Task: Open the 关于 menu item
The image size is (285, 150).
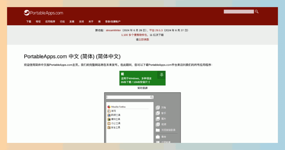Action: 91,22
